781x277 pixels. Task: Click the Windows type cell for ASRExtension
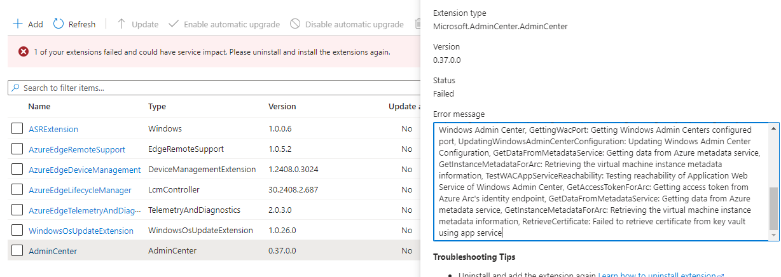point(165,129)
